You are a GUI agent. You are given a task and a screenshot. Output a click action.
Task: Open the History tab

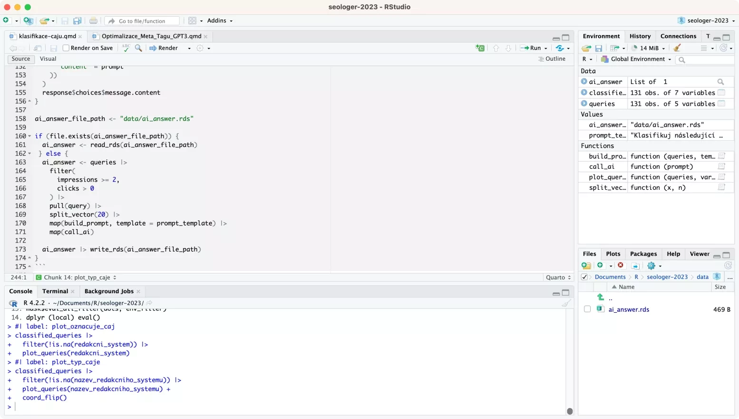click(640, 36)
